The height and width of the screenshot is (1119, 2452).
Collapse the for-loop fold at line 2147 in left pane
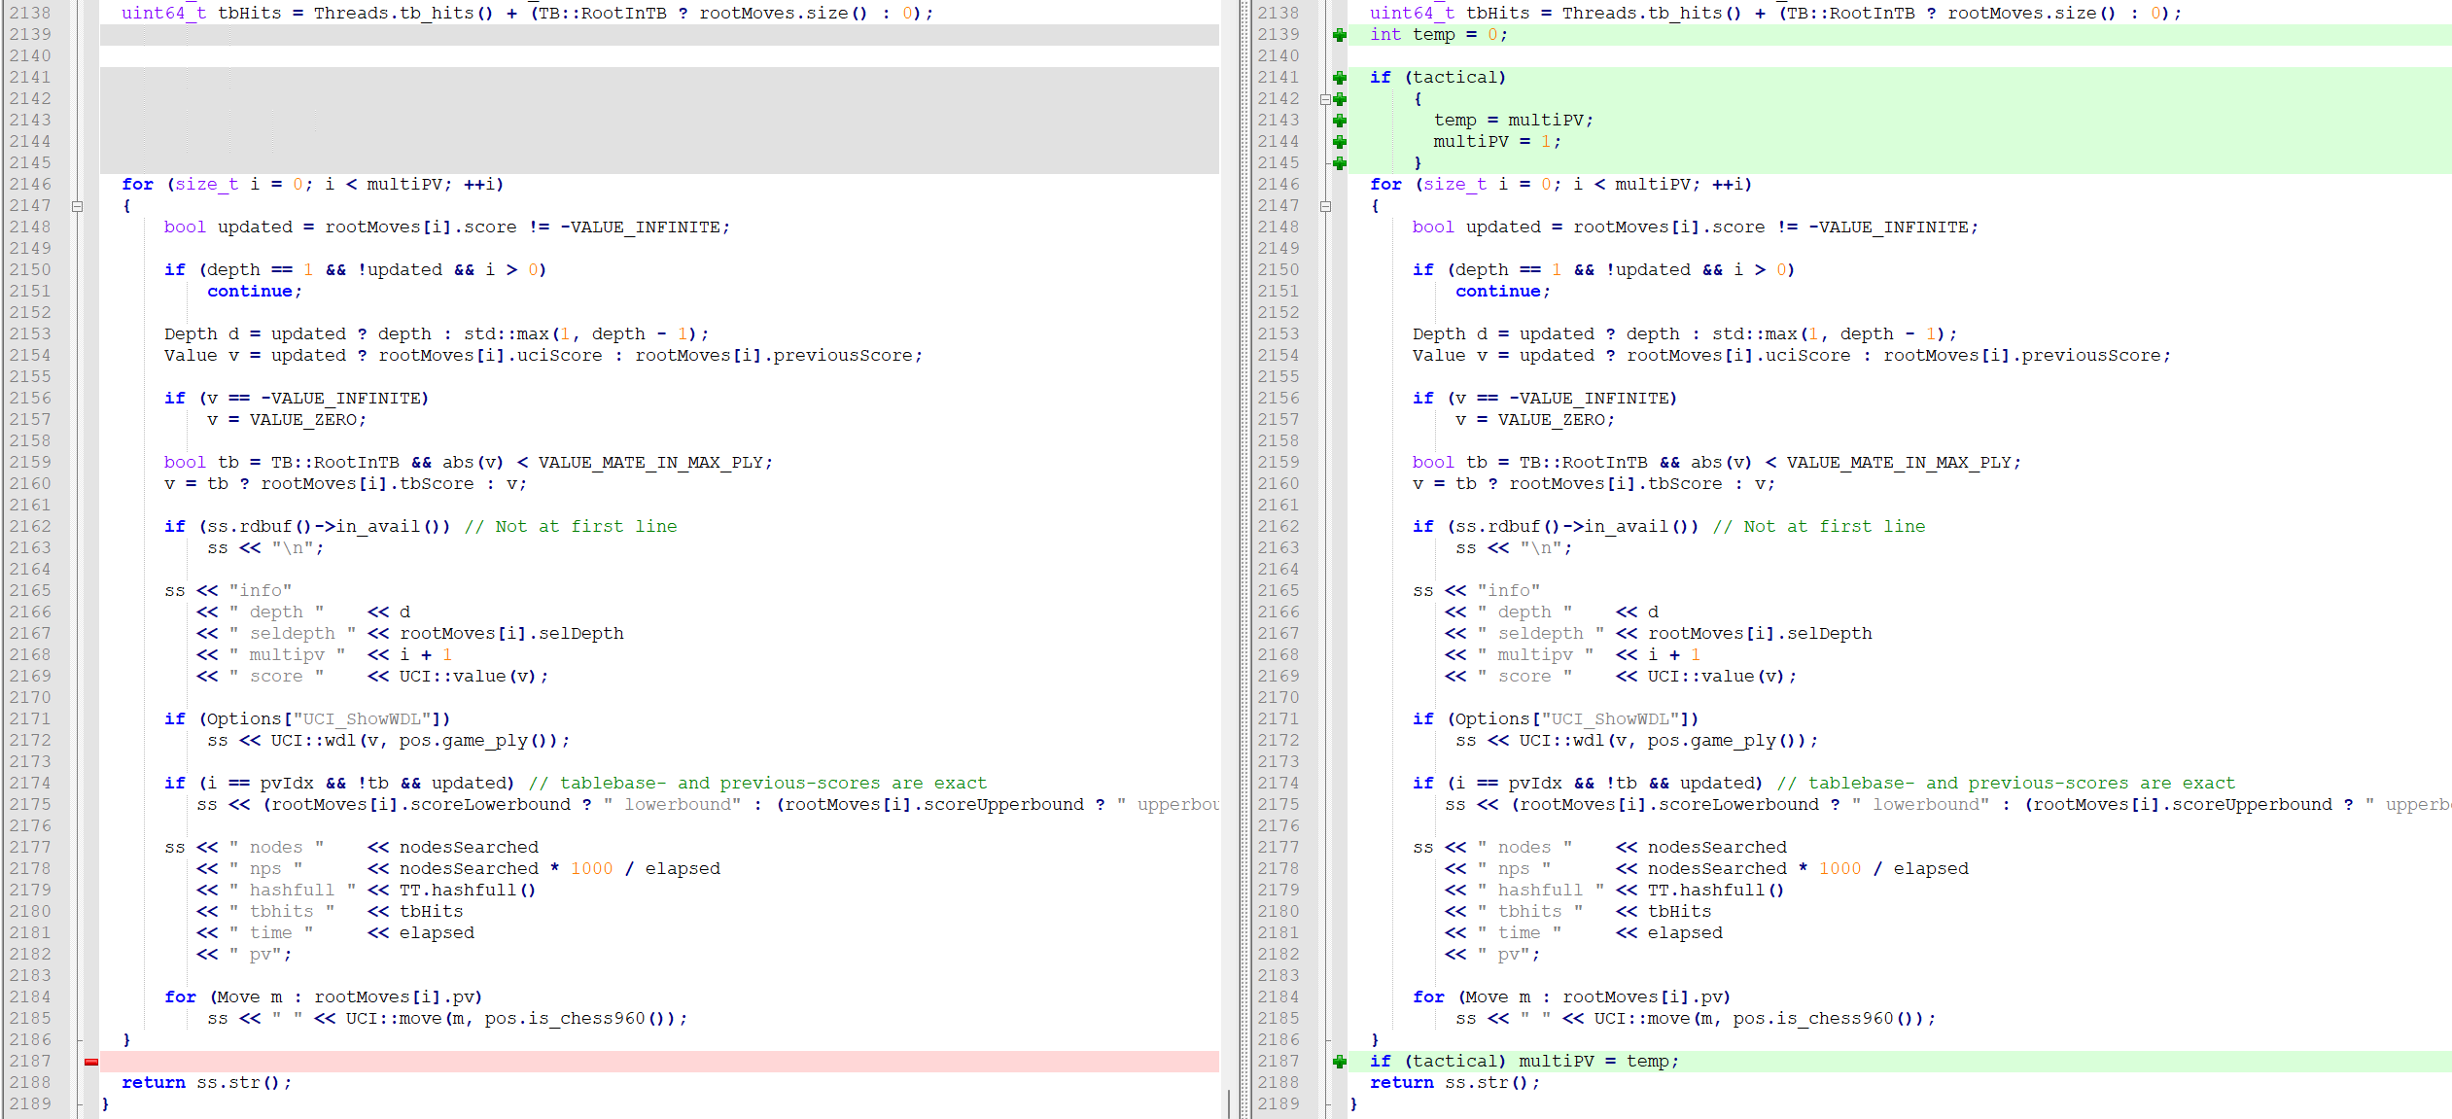coord(78,206)
